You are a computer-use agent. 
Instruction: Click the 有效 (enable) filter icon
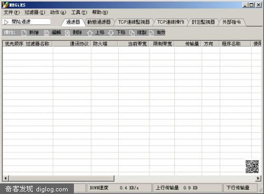tap(151, 33)
